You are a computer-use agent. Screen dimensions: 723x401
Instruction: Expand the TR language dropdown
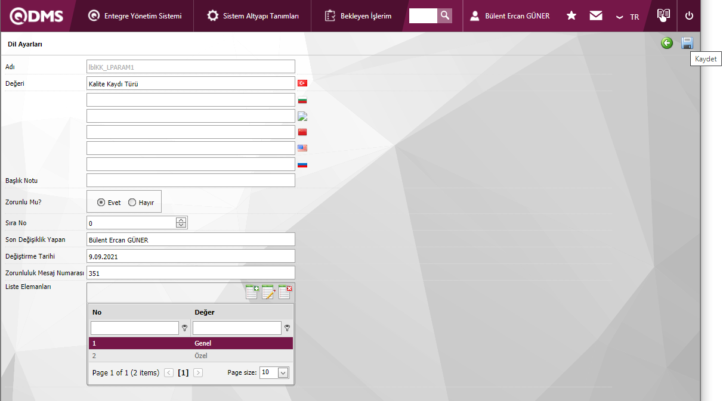628,17
